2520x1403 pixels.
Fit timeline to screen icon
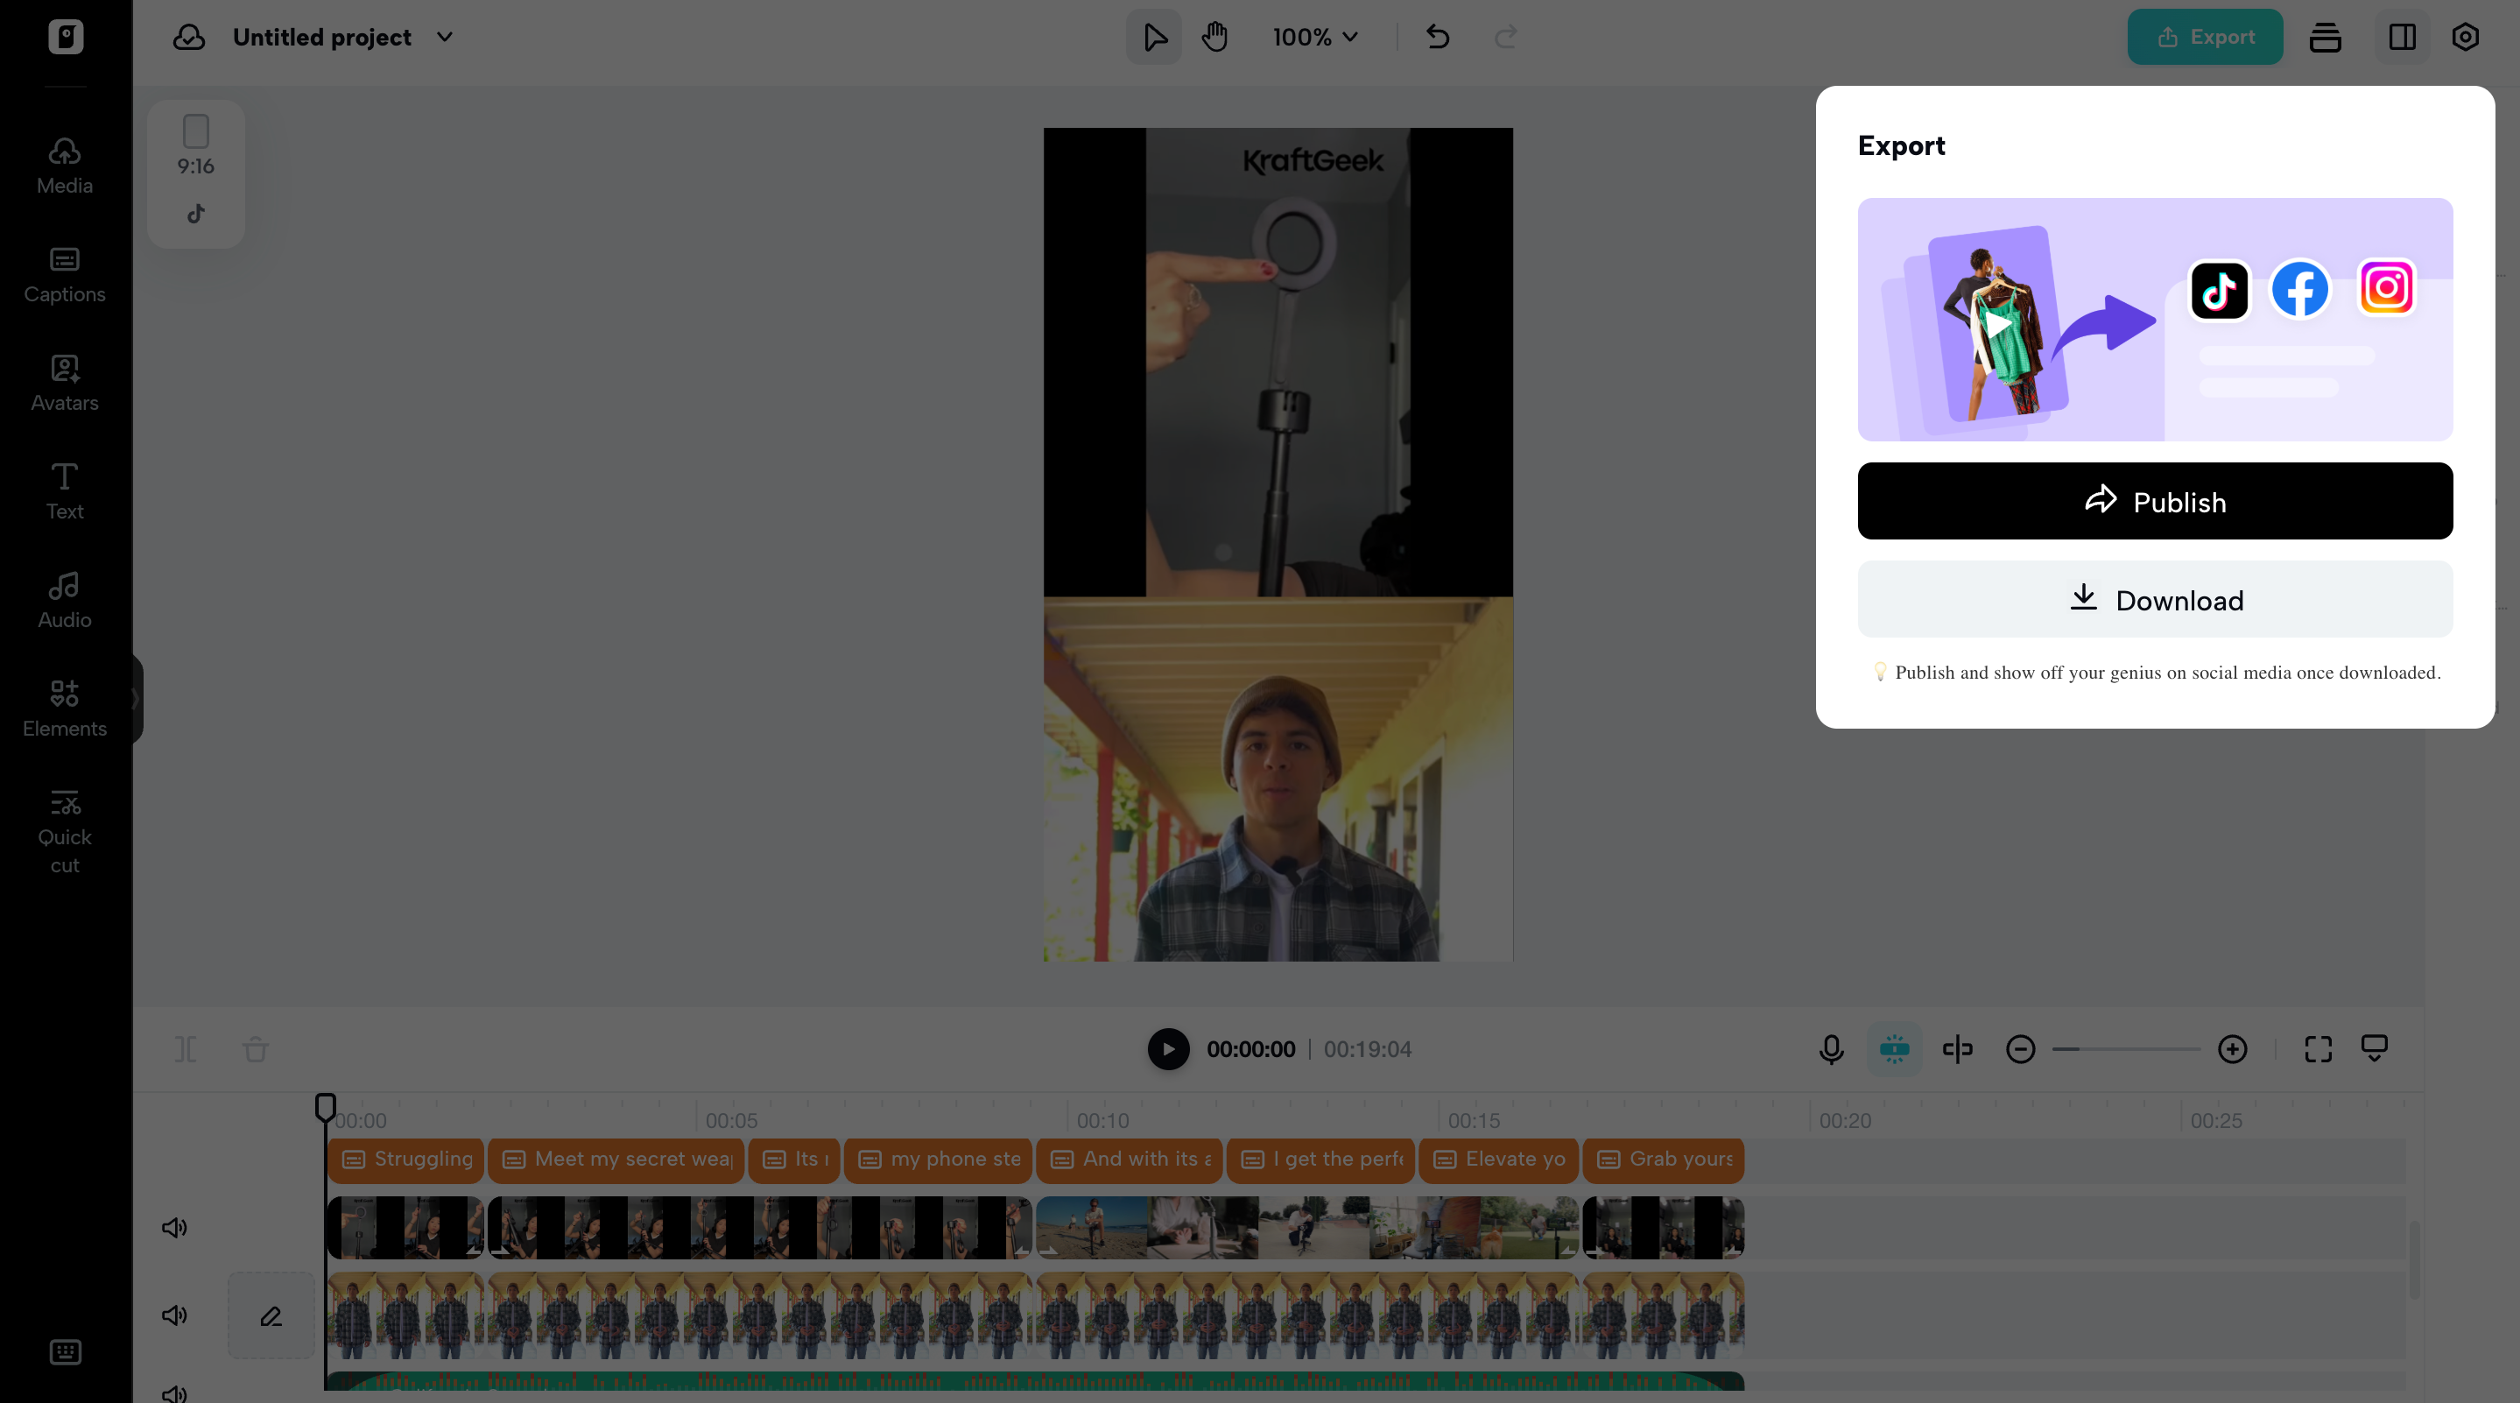click(2319, 1049)
